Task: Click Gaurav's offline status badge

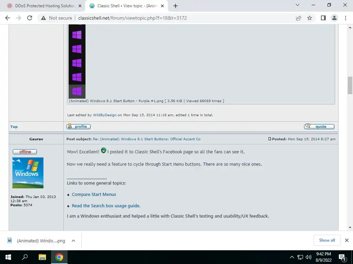Action: tap(25, 152)
